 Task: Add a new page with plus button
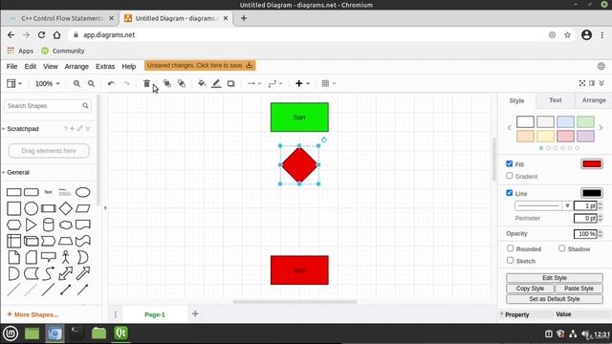tap(195, 313)
